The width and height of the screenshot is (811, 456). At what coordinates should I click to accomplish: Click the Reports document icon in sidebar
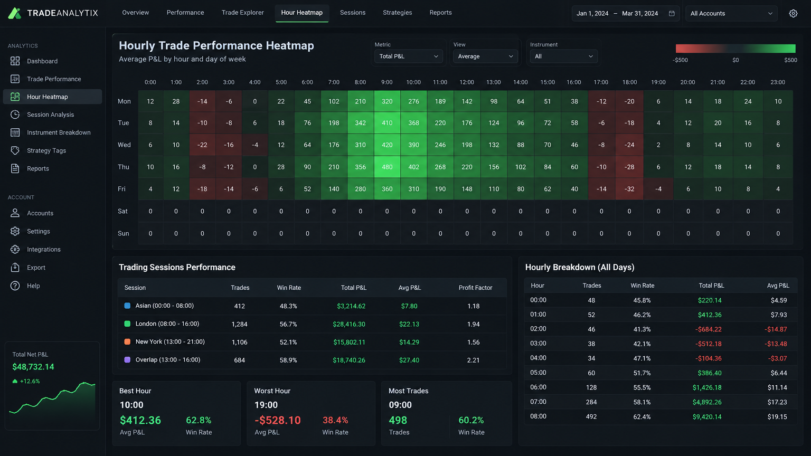15,168
